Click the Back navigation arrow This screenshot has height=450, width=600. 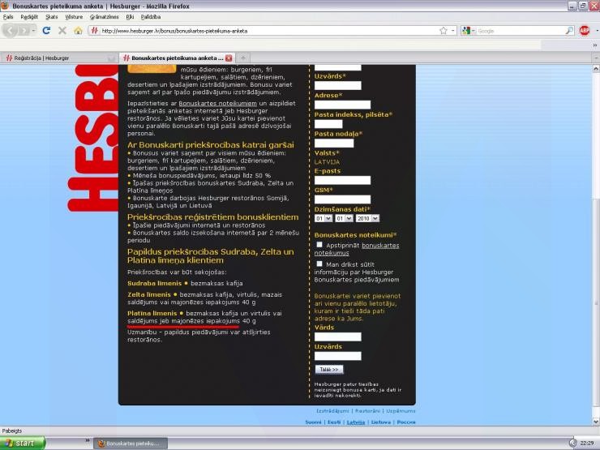[x=11, y=31]
